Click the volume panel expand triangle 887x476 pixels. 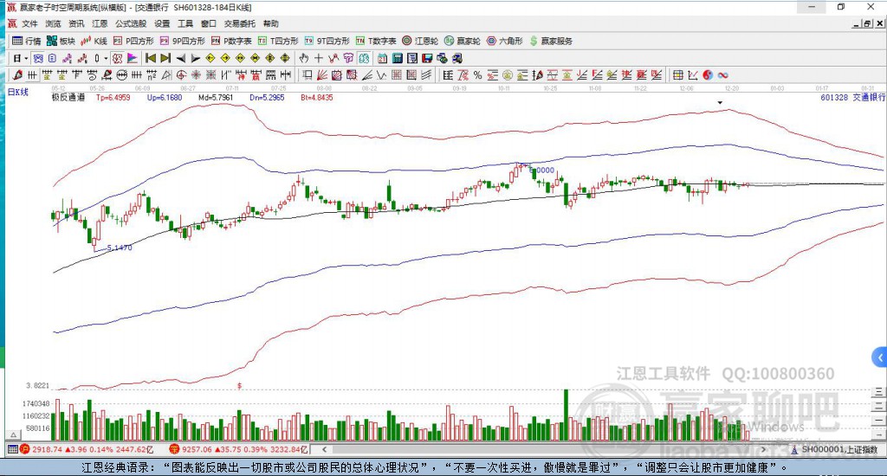click(14, 434)
